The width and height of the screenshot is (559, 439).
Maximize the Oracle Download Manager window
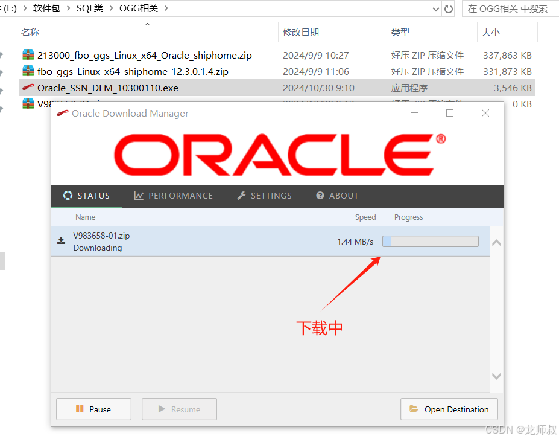click(450, 113)
